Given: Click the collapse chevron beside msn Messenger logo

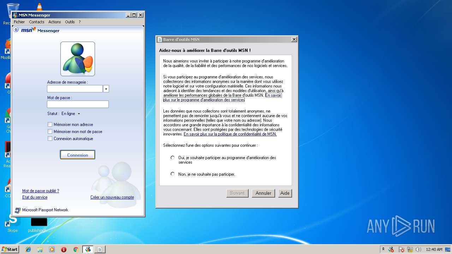Looking at the screenshot, I should (16, 30).
